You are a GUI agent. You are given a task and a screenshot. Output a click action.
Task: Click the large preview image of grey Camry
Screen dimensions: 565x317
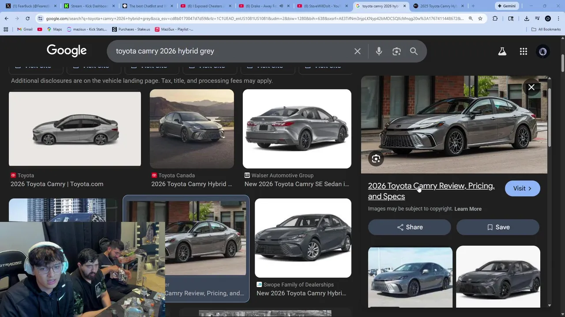click(454, 125)
